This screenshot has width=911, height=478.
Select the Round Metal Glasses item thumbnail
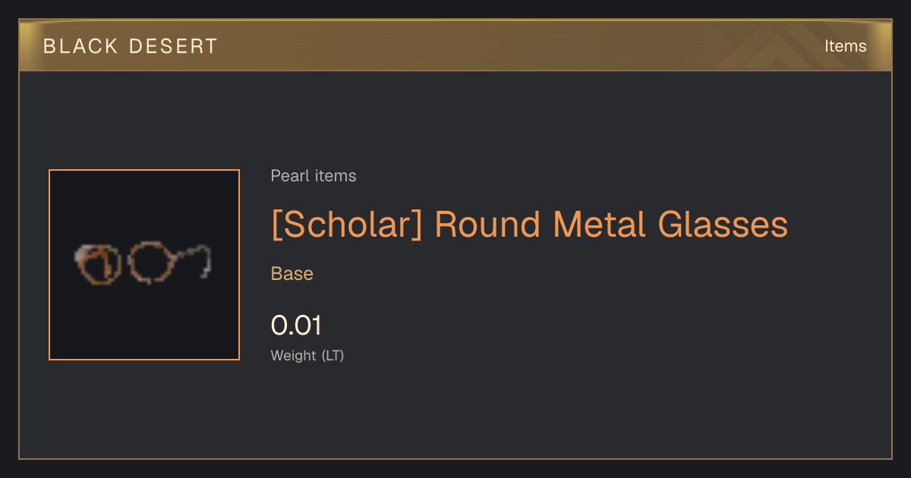(144, 265)
